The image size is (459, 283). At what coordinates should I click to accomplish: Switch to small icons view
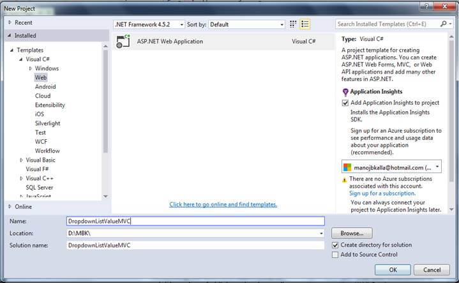293,24
